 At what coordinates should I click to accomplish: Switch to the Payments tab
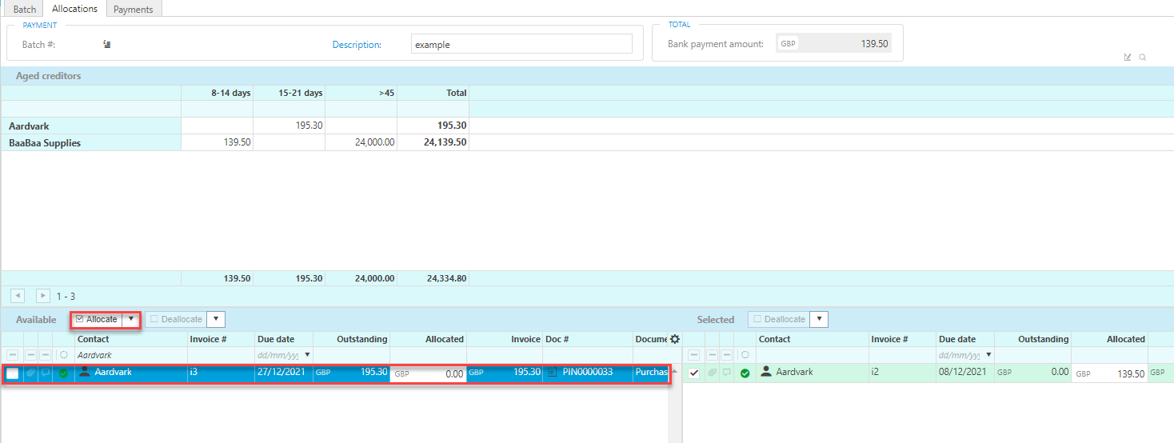pyautogui.click(x=134, y=9)
